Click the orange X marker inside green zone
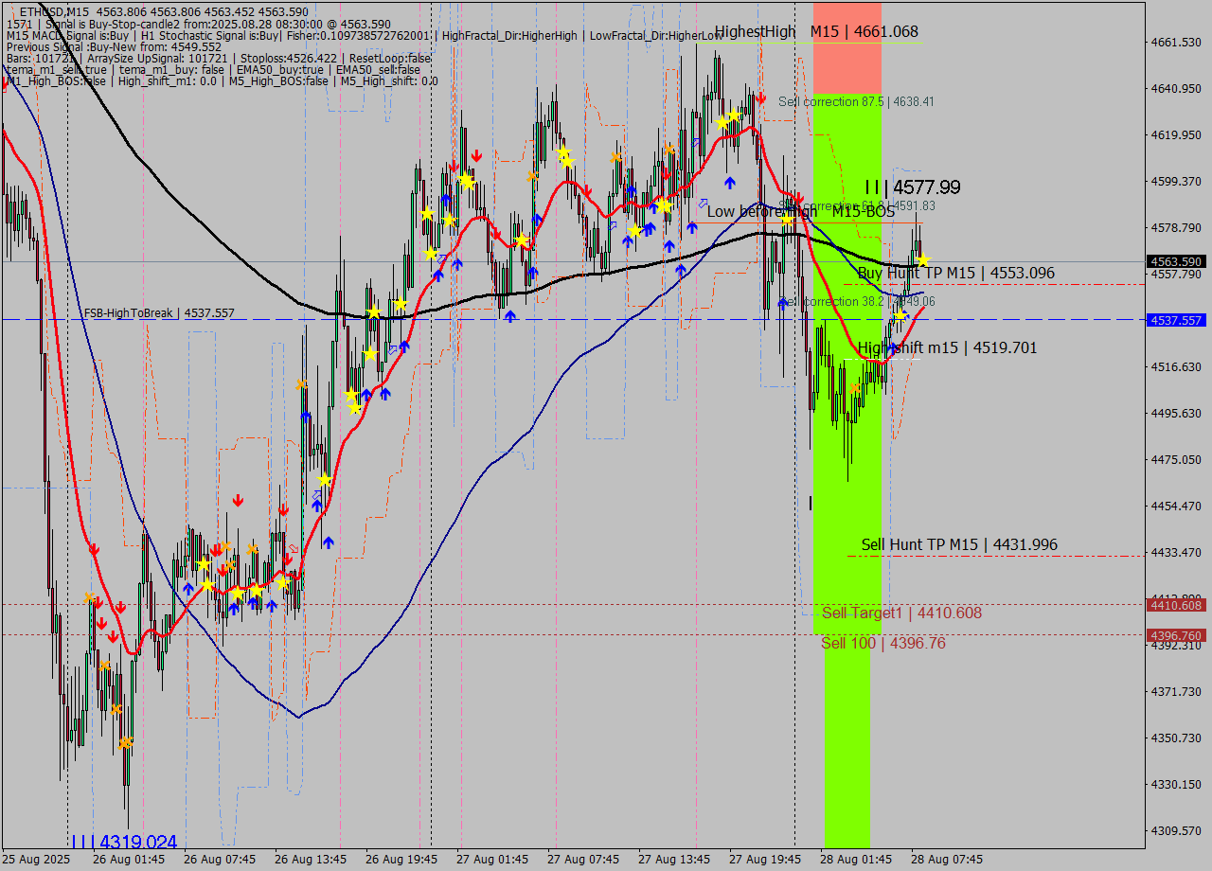Viewport: 1212px width, 871px height. pos(855,388)
